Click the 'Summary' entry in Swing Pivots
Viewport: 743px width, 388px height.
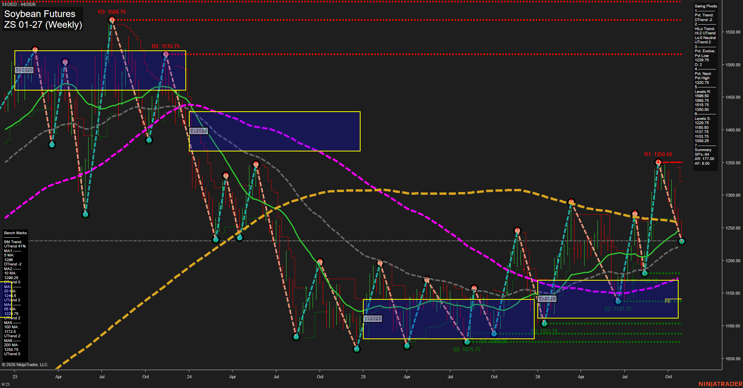click(703, 150)
